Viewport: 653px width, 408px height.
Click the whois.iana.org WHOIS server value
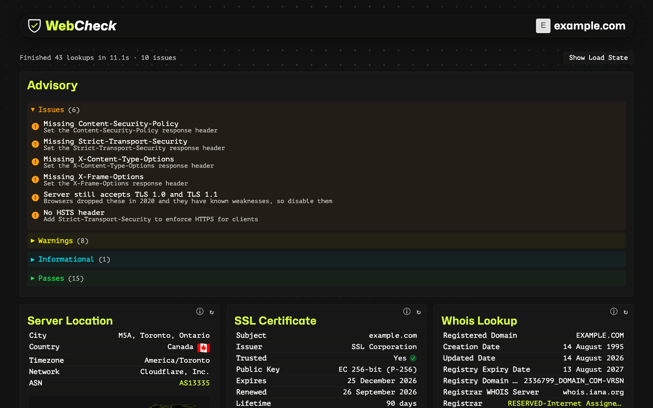594,392
